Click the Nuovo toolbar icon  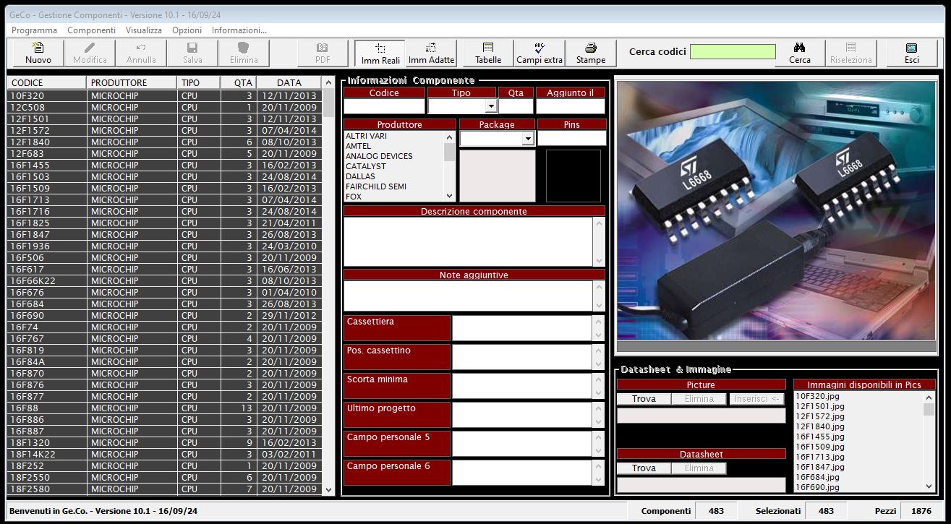[38, 53]
